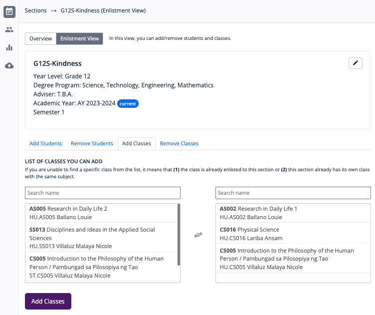
Task: Open the calendar sections sidebar icon
Action: point(9,11)
